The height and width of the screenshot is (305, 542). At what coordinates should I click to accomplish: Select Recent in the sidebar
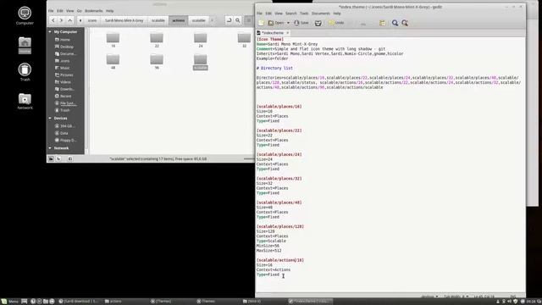[x=65, y=96]
